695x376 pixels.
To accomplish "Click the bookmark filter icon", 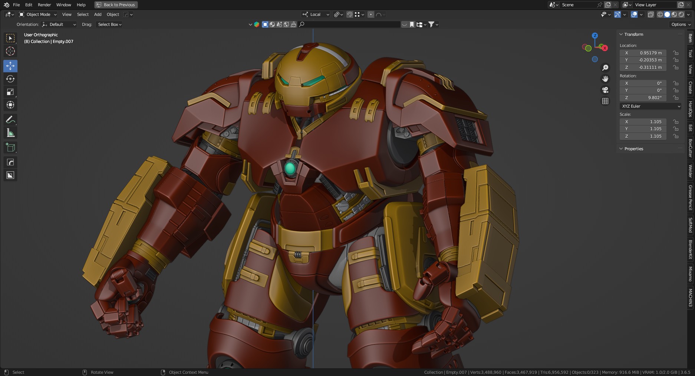I will (x=412, y=24).
